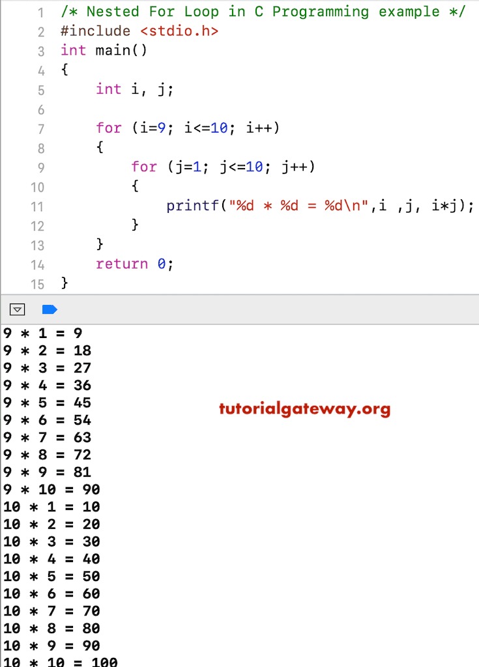Click the output line '10 * 3 = 30'
This screenshot has width=479, height=667.
click(51, 541)
